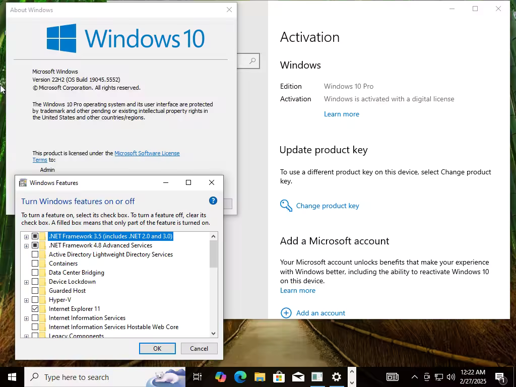Screen dimensions: 516x387
Task: Enable the Internet Information Services checkbox
Action: tap(35, 318)
